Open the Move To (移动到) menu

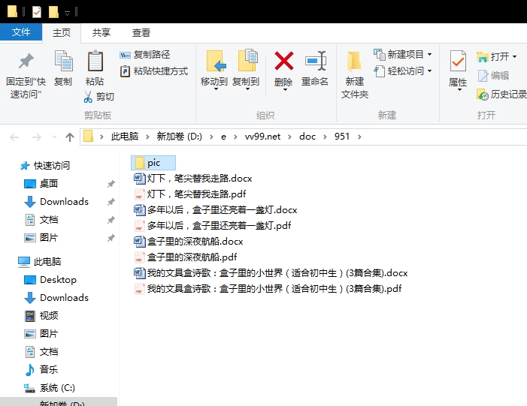(214, 70)
